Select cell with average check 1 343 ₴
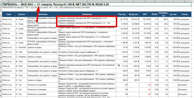The height and width of the screenshot is (98, 194). 173,38
